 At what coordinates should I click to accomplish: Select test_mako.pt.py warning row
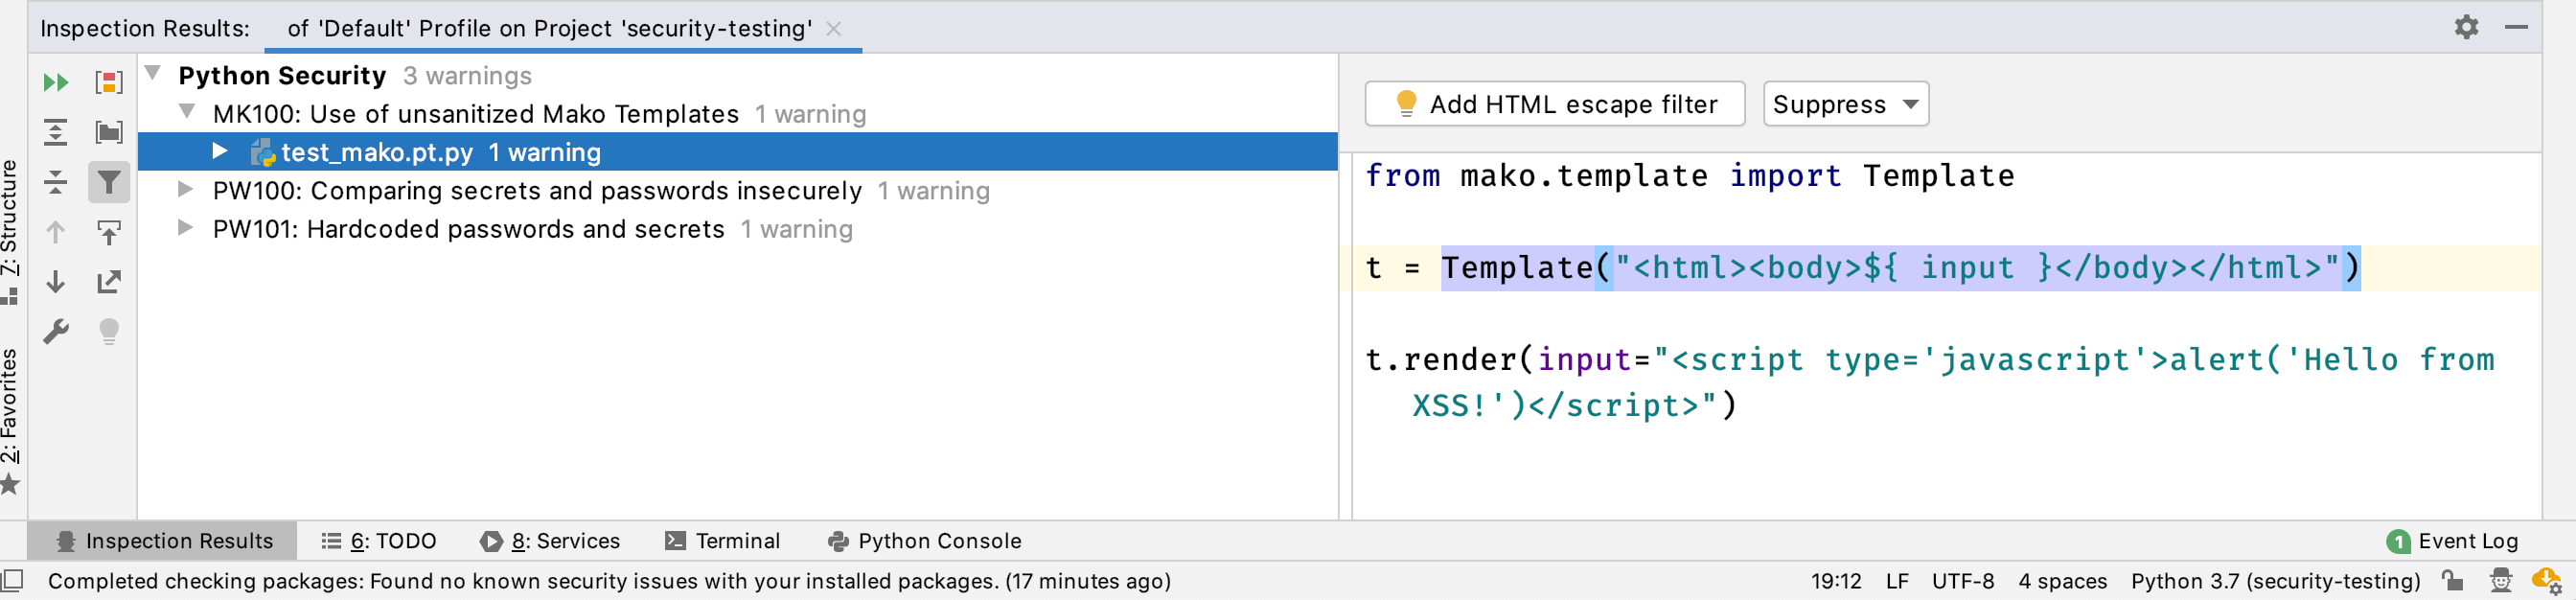click(x=738, y=152)
